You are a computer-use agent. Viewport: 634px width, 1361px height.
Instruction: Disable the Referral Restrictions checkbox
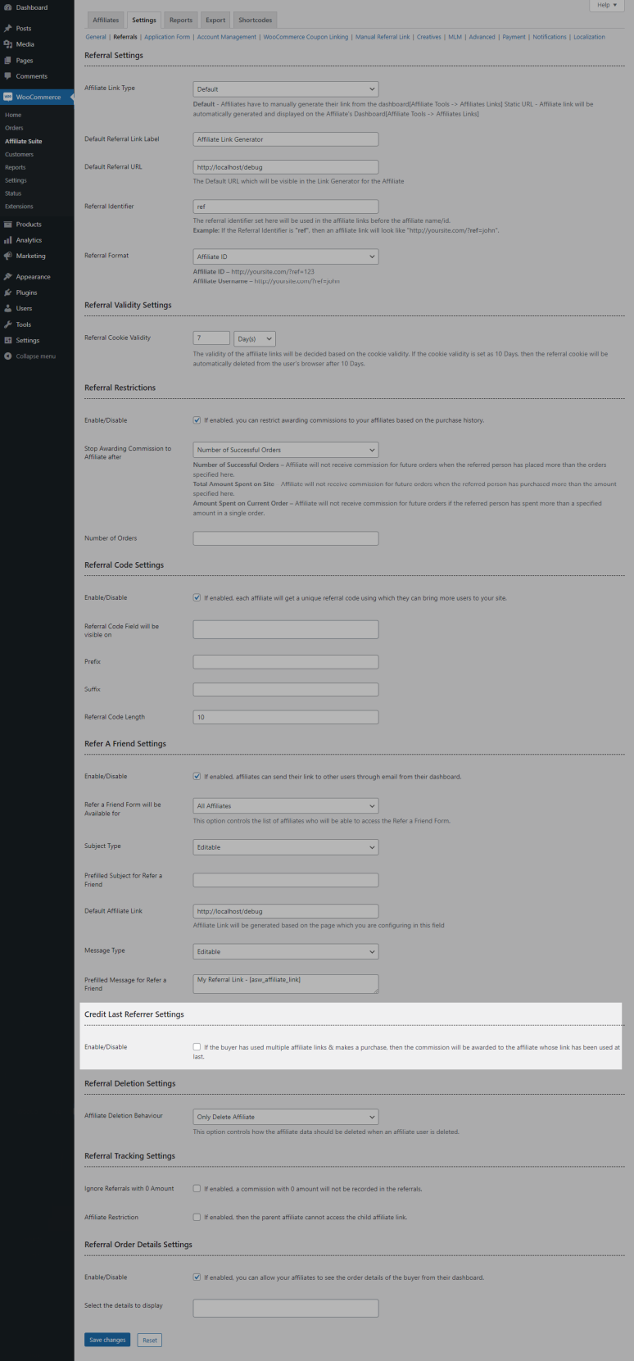[x=197, y=420]
